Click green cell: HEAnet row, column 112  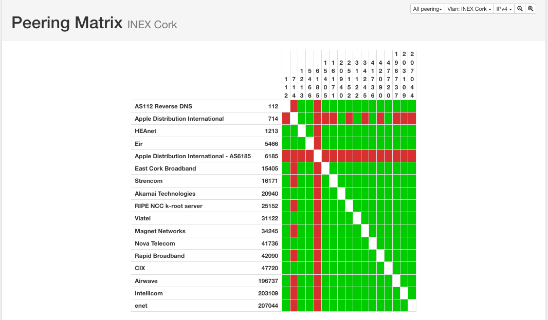point(286,131)
